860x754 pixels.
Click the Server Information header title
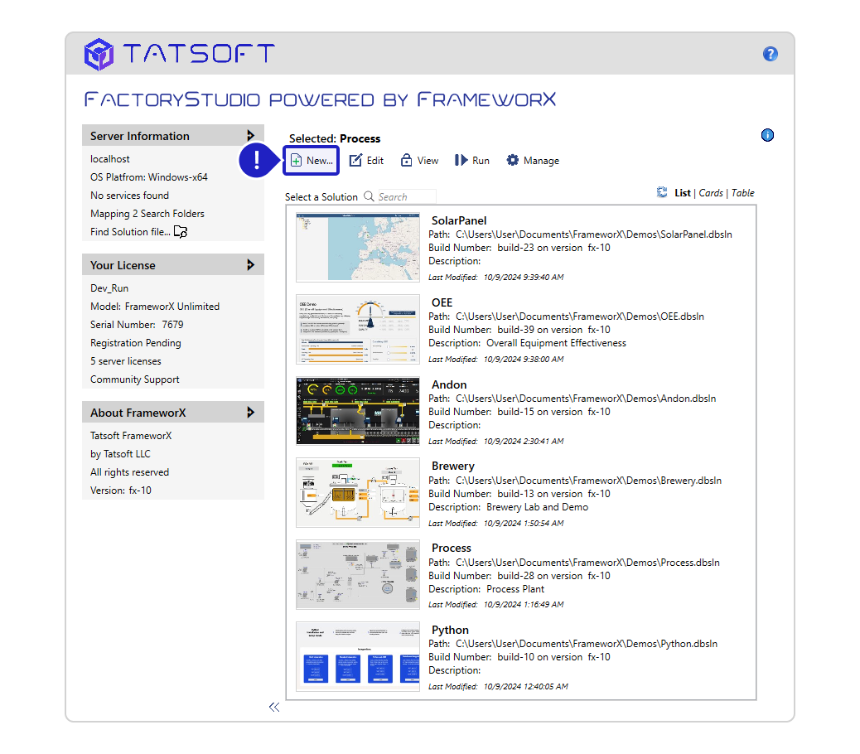pyautogui.click(x=140, y=136)
